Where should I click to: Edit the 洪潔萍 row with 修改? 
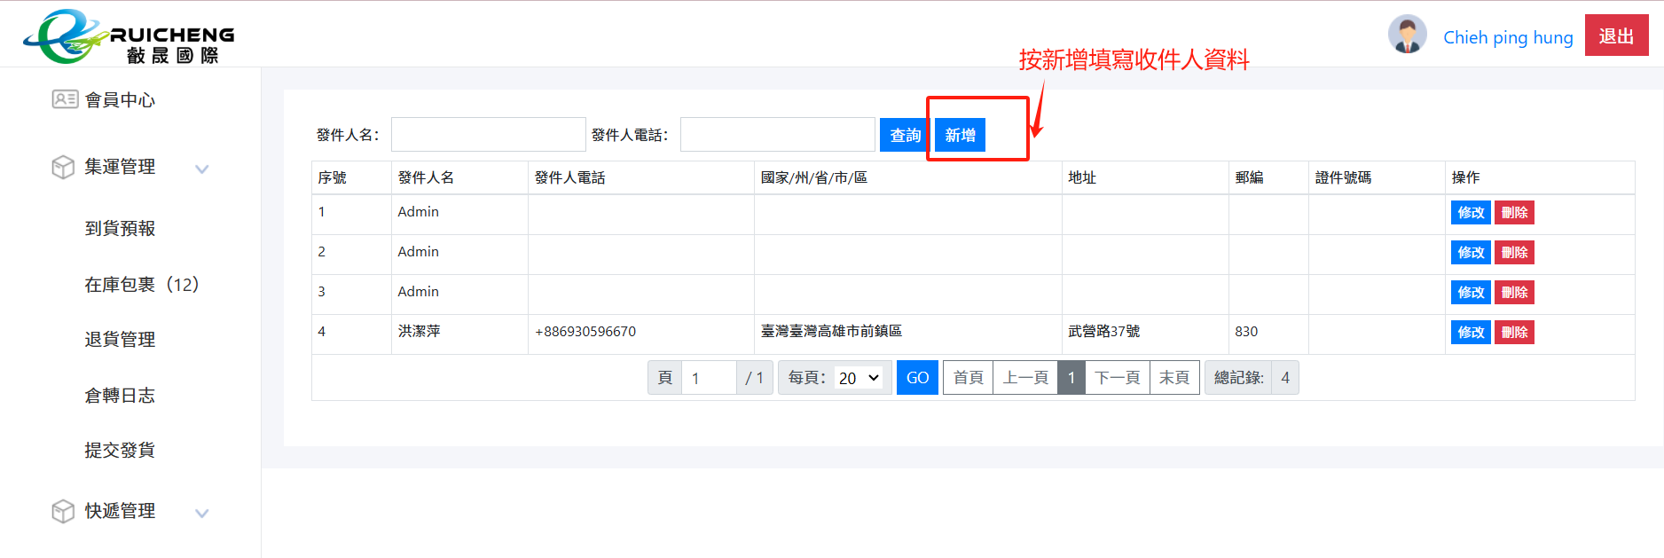pyautogui.click(x=1470, y=333)
